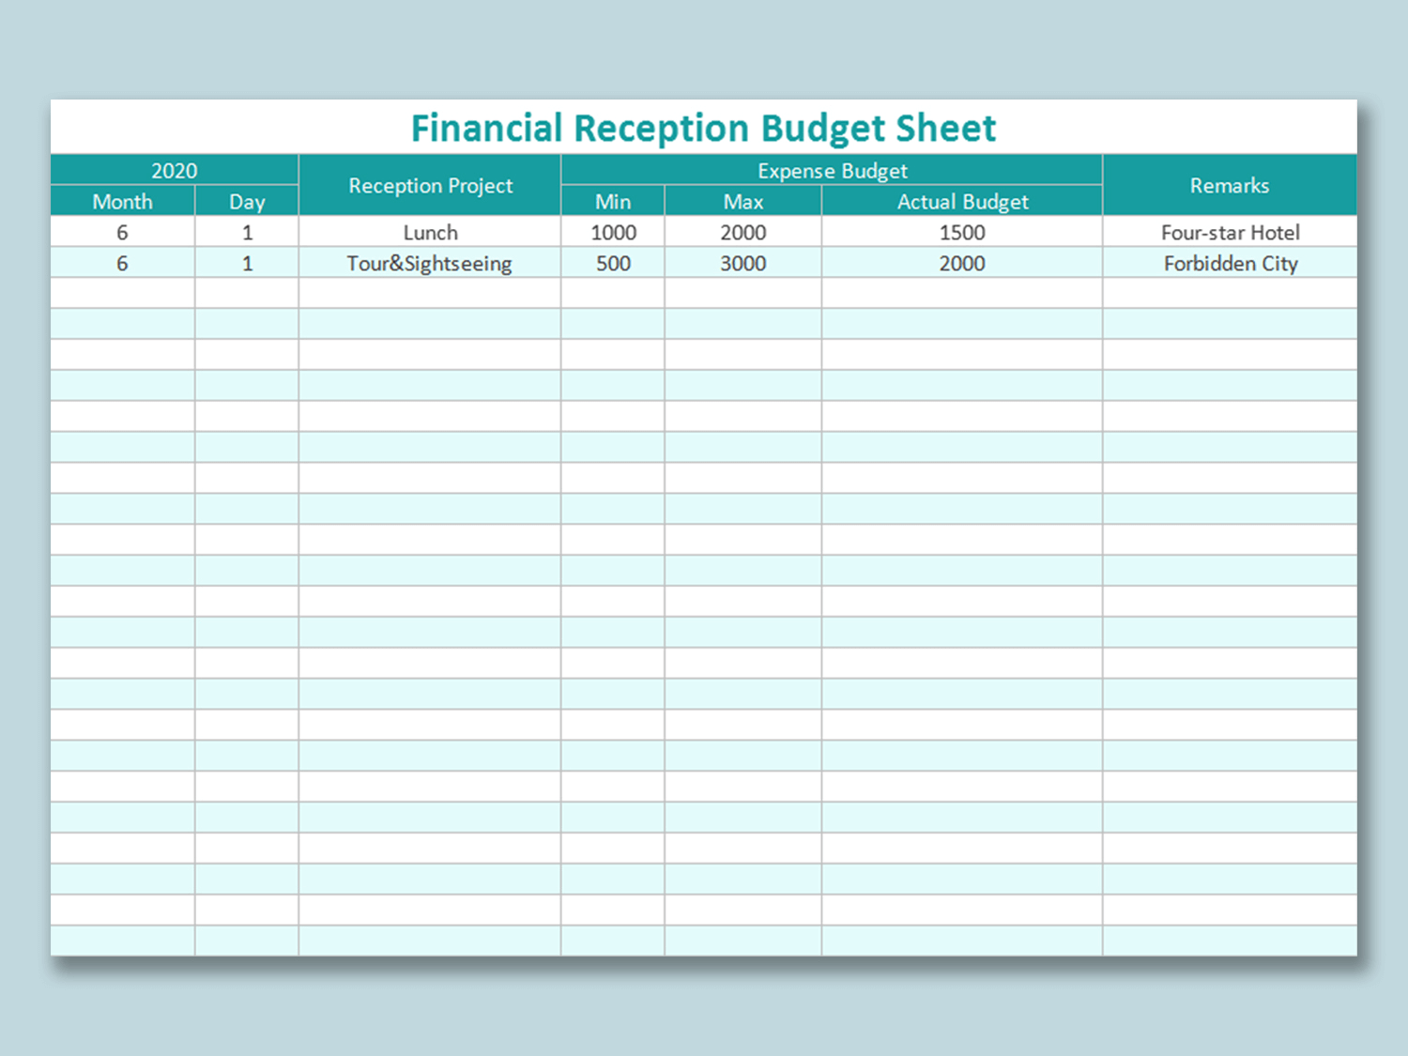
Task: Click the Financial Reception Budget Sheet title
Action: pyautogui.click(x=703, y=128)
